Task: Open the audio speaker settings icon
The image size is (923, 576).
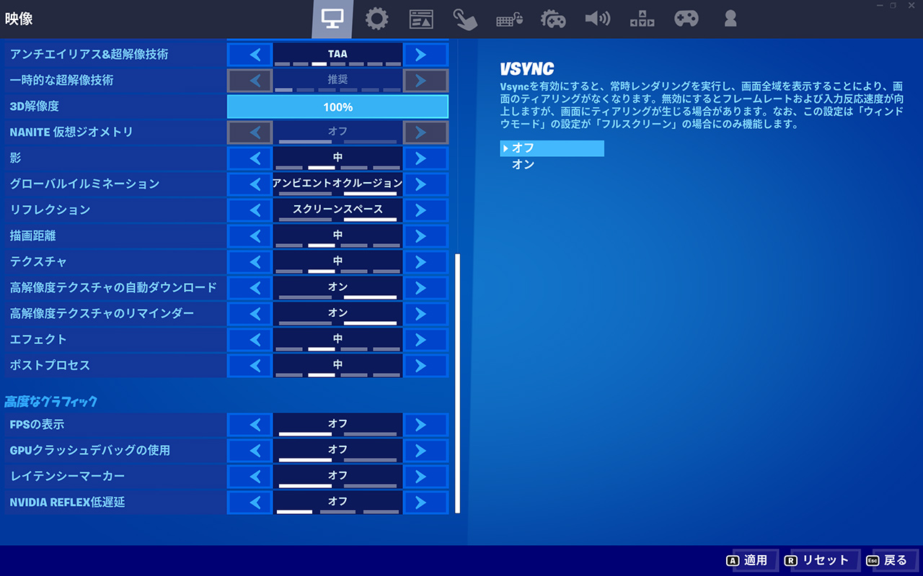Action: tap(597, 19)
